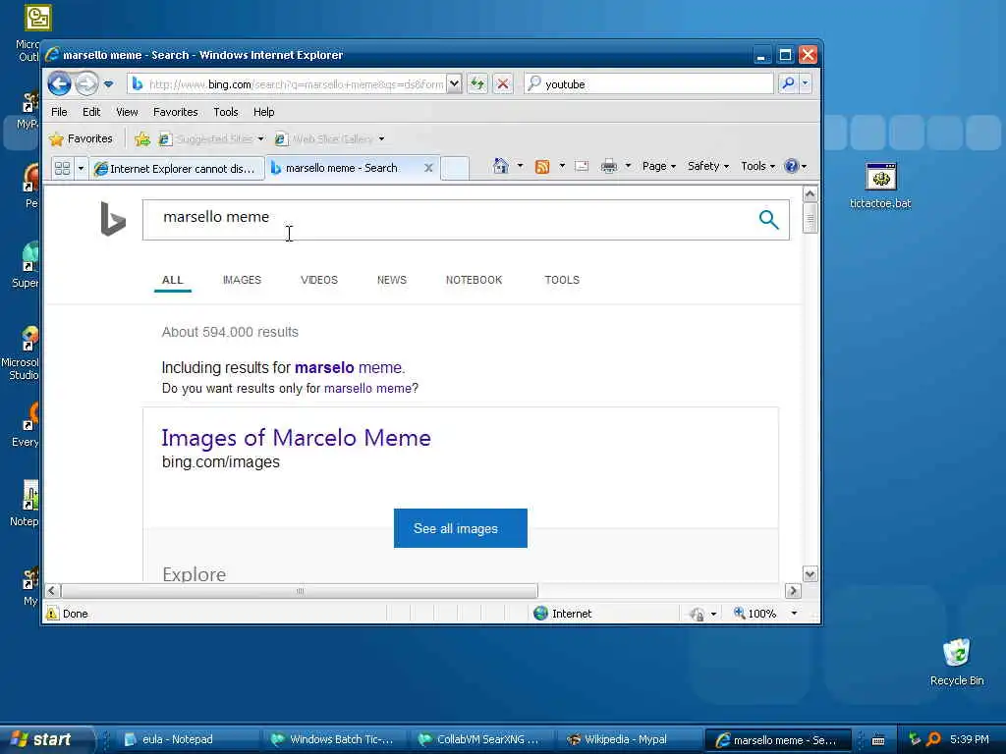Screen dimensions: 1006x754
Task: Click the blue Help question mark icon
Action: [792, 167]
